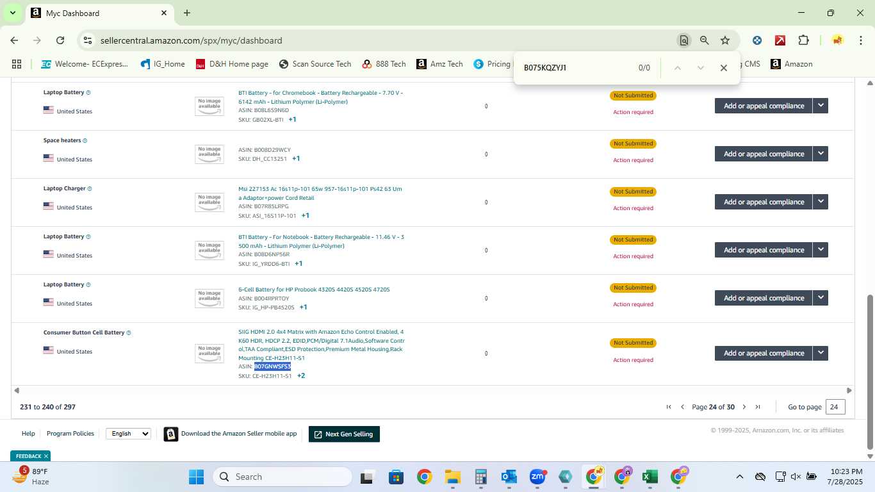Open File Explorer from the taskbar
The width and height of the screenshot is (875, 492).
coord(453,477)
